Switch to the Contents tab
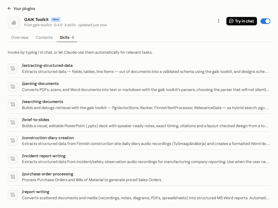 [x=44, y=37]
